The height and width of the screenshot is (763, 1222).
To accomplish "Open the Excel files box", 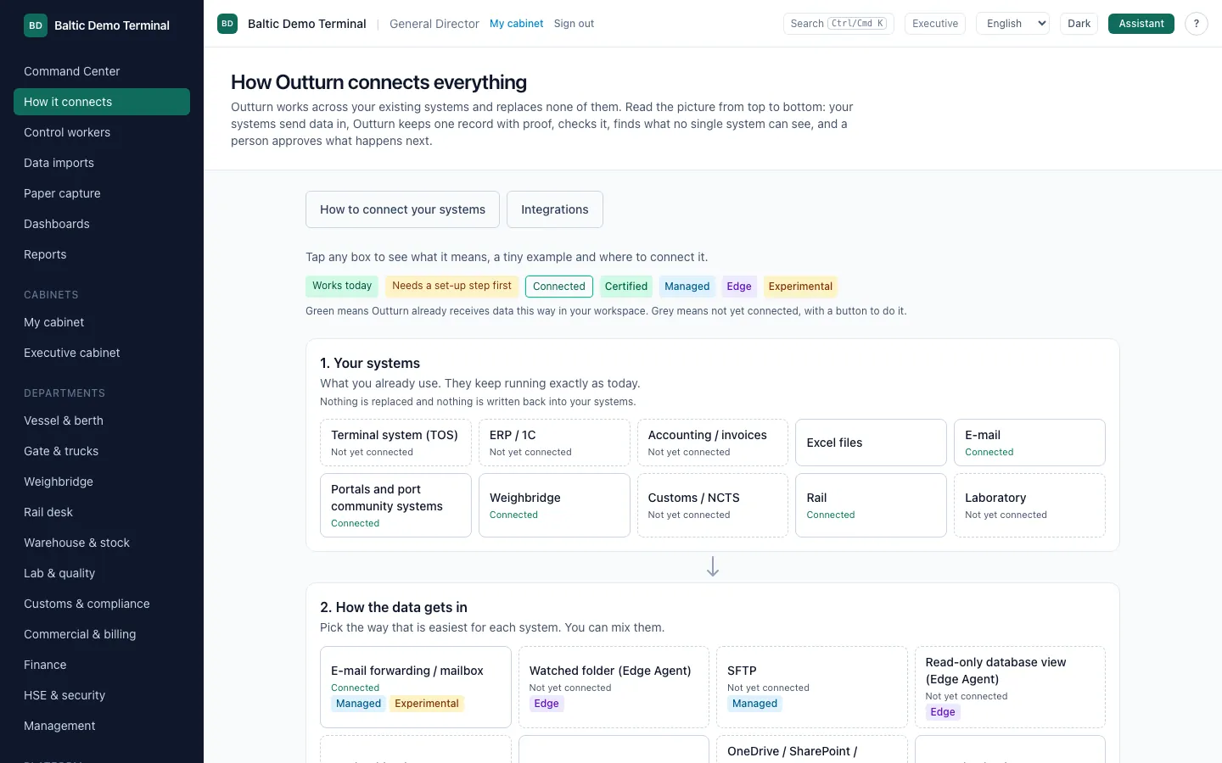I will 871,443.
